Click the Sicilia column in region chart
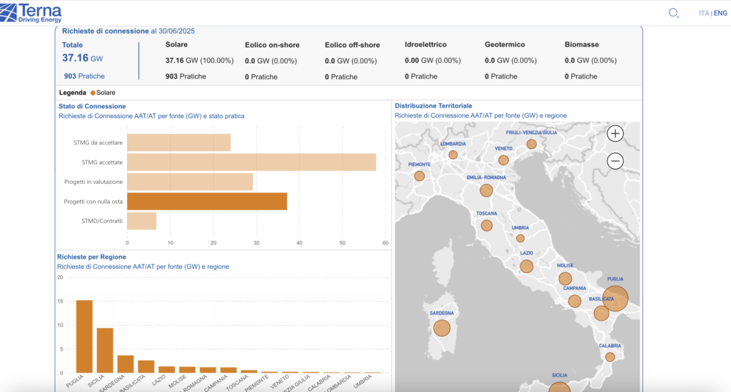This screenshot has height=392, width=731. [x=105, y=351]
